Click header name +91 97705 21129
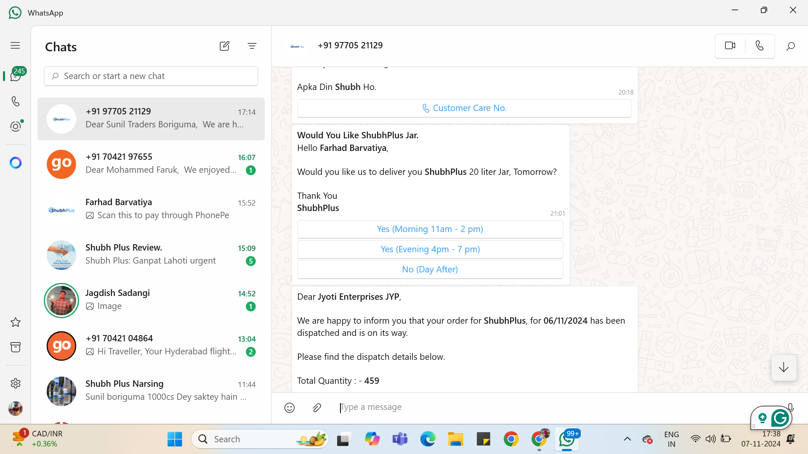808x454 pixels. pos(350,45)
